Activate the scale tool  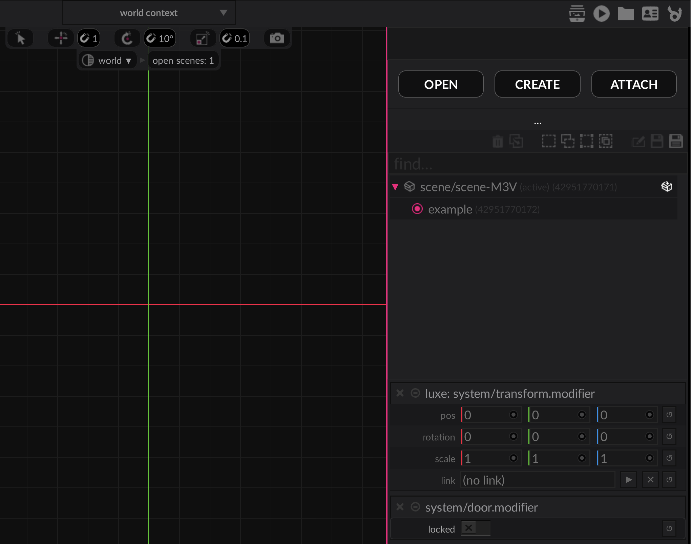[x=203, y=38]
